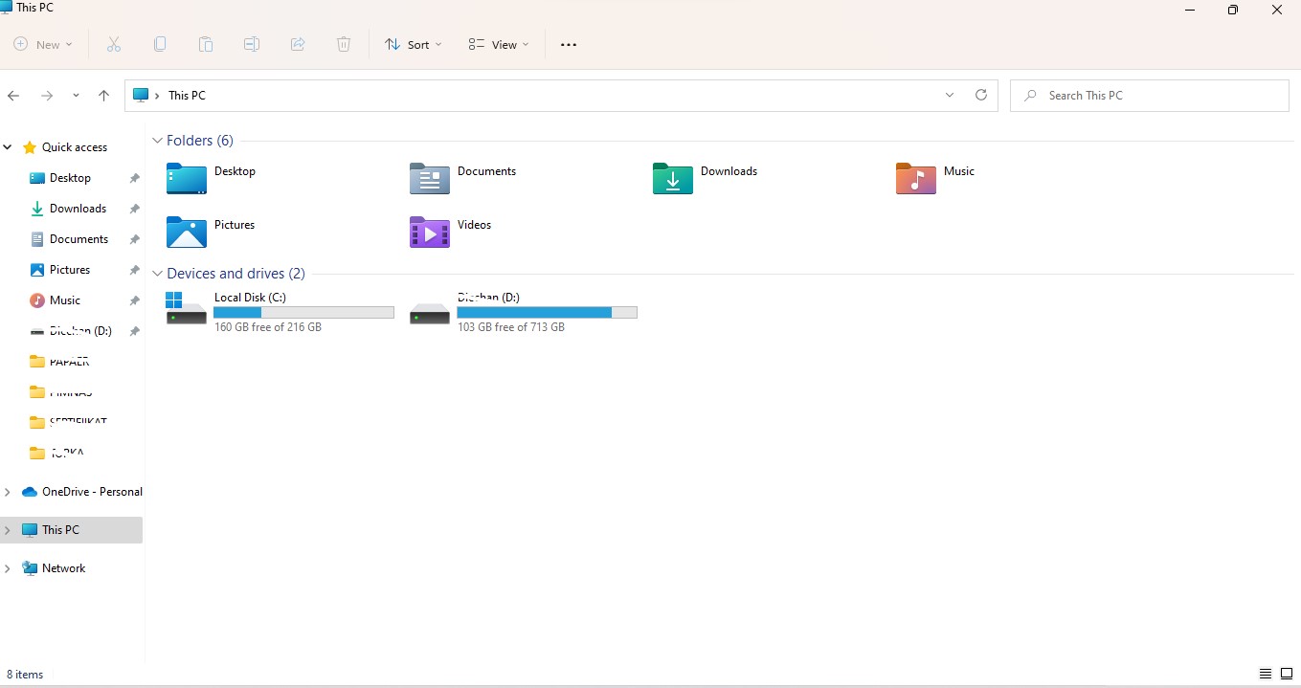Click the pin icon beside sidebar Pictures
Screen dimensions: 1301x688
(135, 270)
